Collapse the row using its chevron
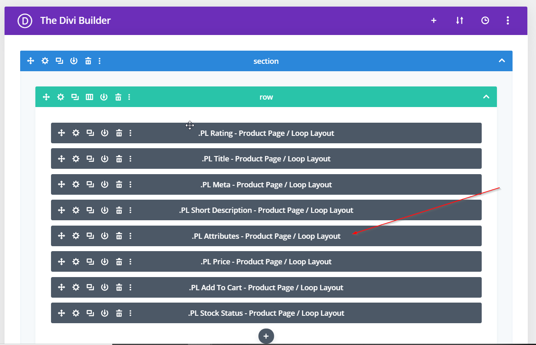The width and height of the screenshot is (536, 345). (x=486, y=97)
